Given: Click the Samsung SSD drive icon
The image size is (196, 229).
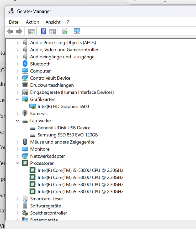Looking at the screenshot, I should [x=33, y=136].
